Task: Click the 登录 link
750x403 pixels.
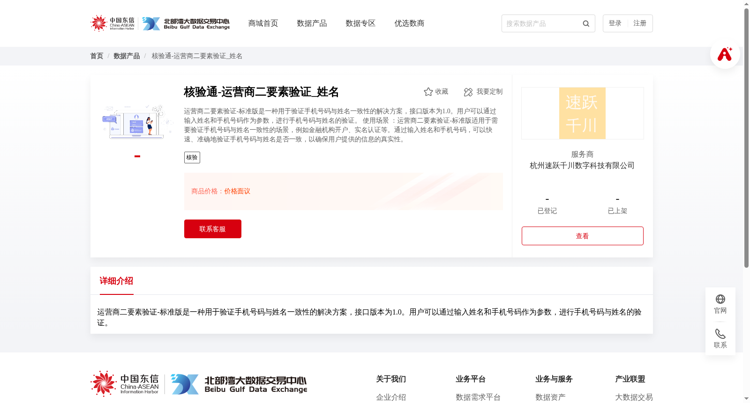Action: click(x=615, y=23)
